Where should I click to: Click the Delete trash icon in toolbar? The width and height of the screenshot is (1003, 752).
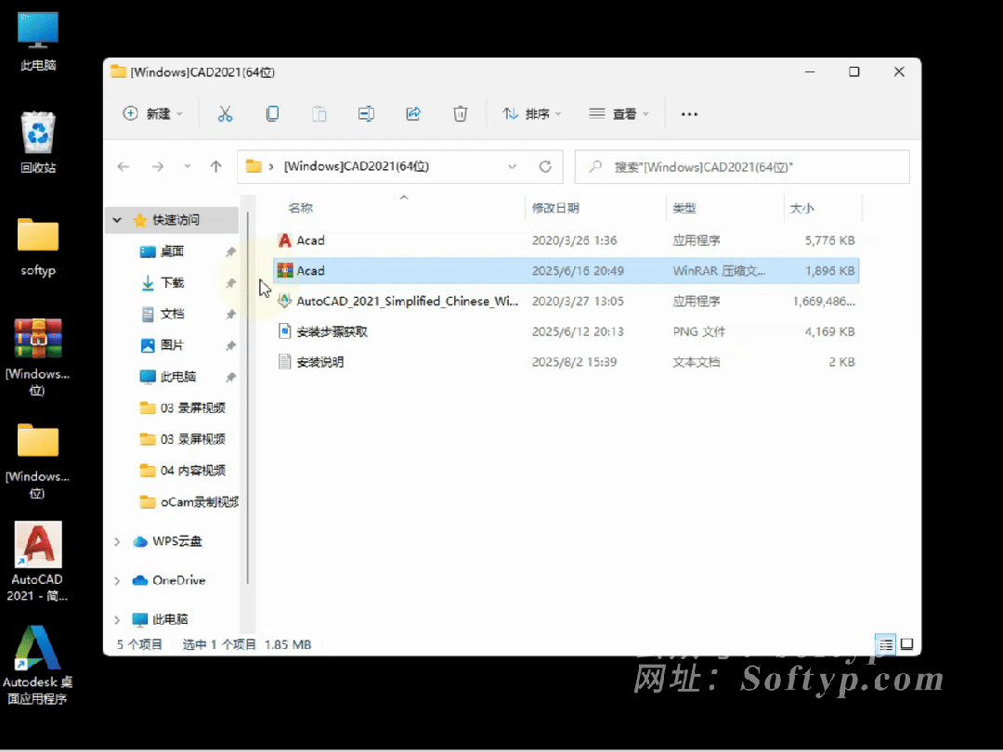tap(460, 114)
